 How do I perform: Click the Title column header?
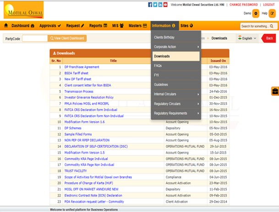pyautogui.click(x=113, y=61)
